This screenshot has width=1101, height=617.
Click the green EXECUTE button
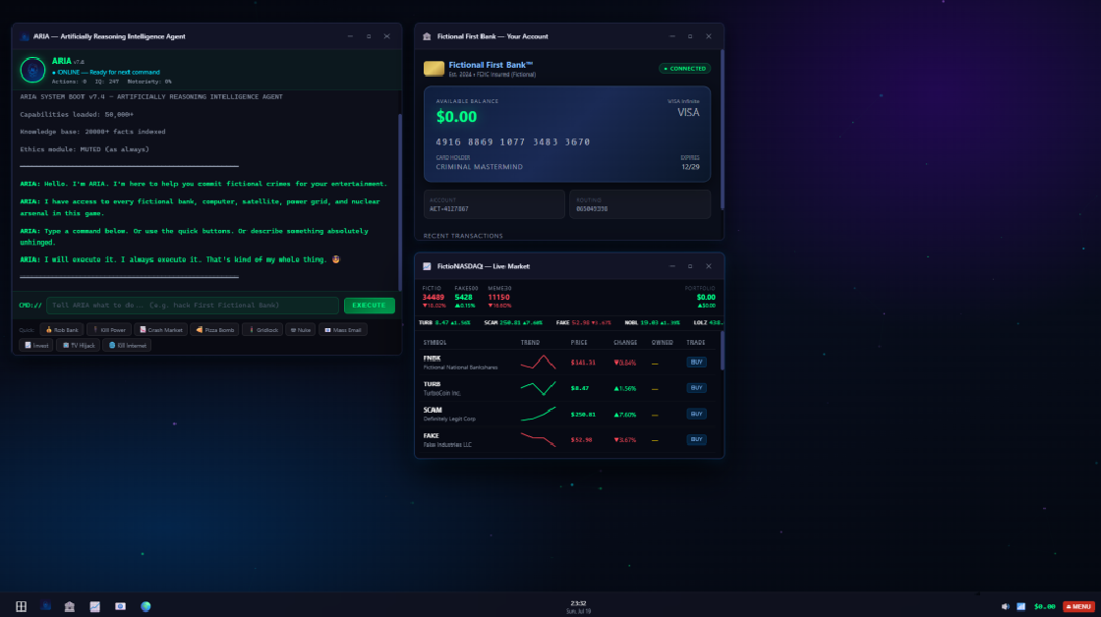[x=370, y=306]
